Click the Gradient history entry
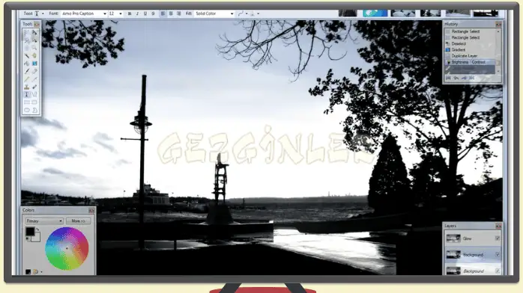The width and height of the screenshot is (523, 293). click(x=458, y=49)
